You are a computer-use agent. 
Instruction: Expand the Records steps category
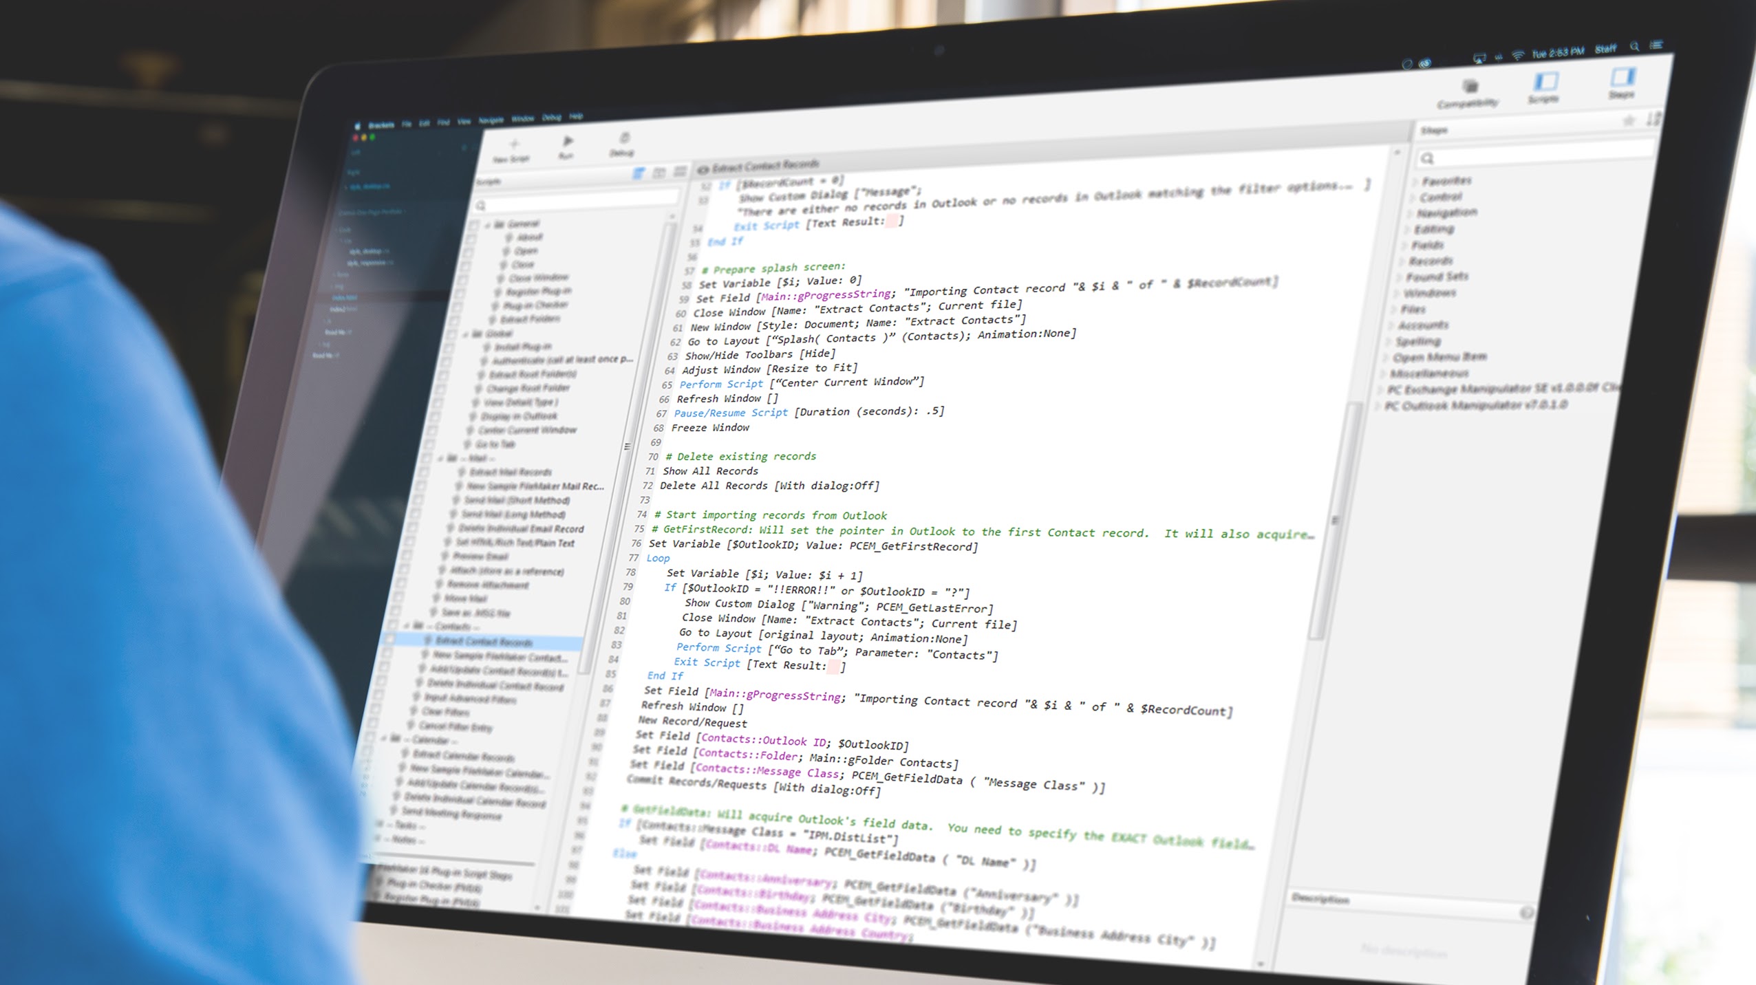(x=1402, y=262)
